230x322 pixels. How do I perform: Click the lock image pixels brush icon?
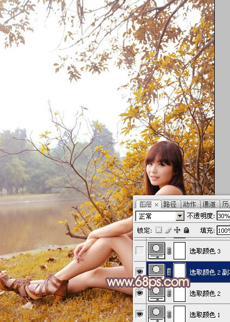point(168,230)
